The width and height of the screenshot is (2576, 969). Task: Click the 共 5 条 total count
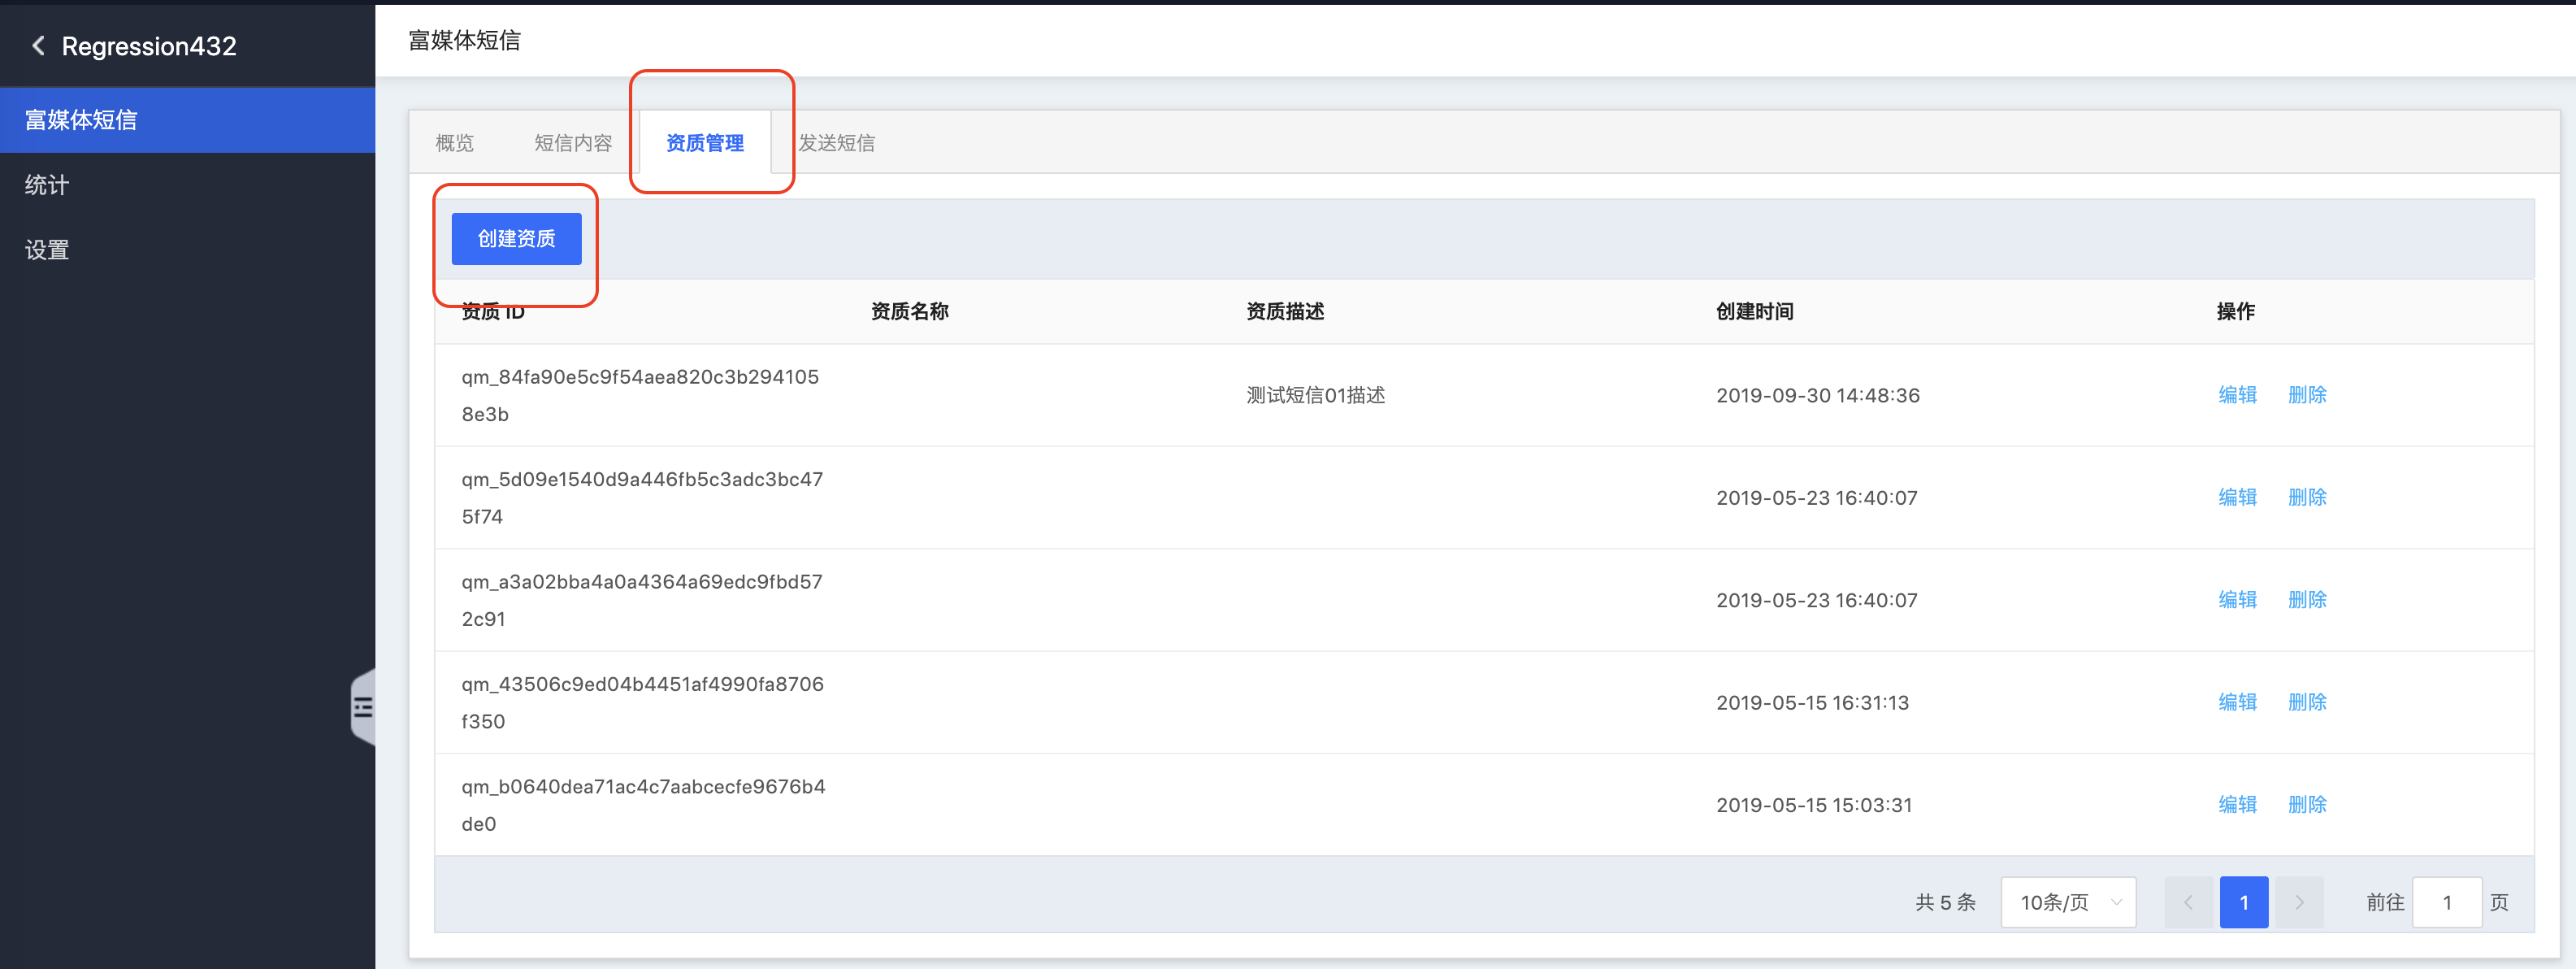tap(1945, 902)
